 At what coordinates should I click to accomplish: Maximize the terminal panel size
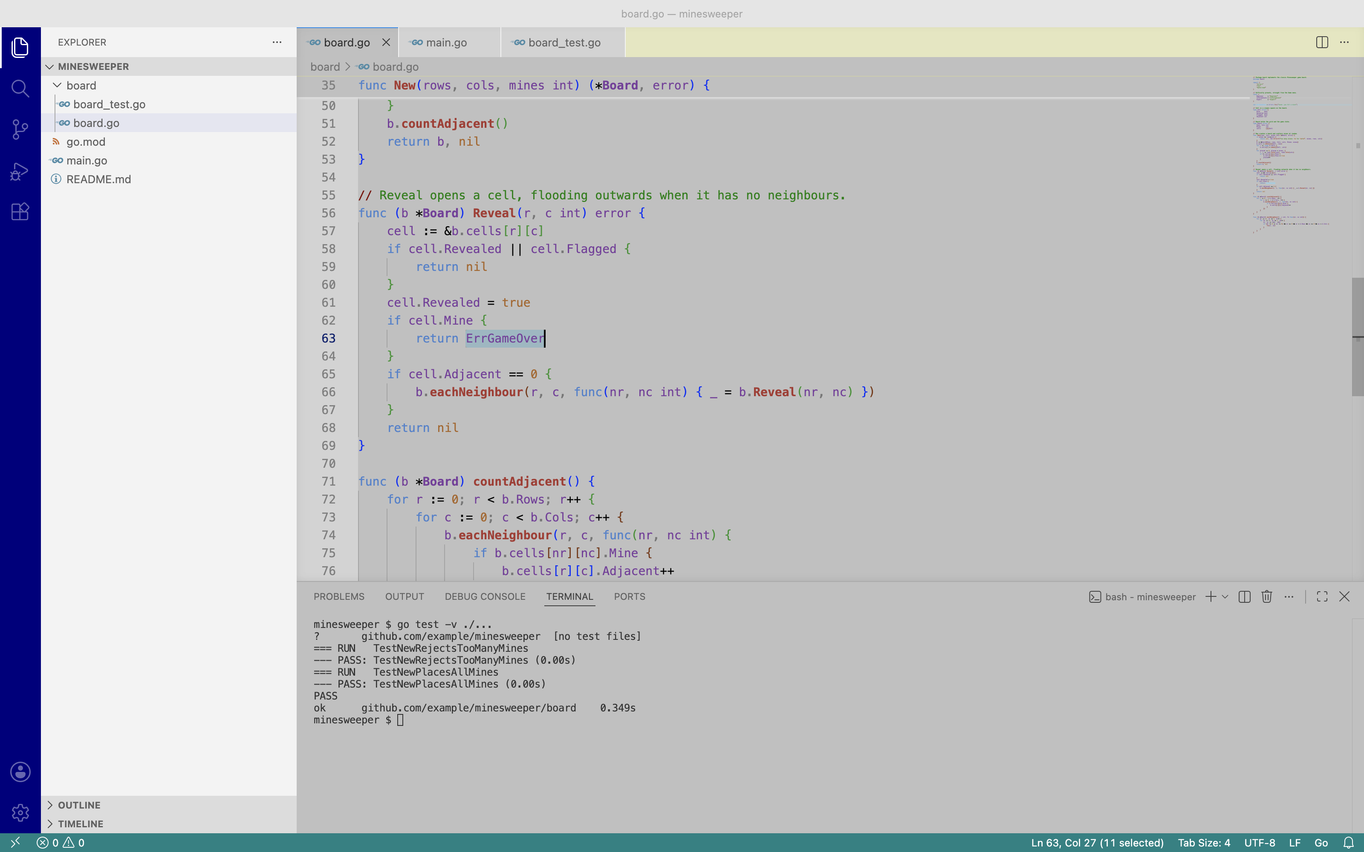[x=1322, y=597]
